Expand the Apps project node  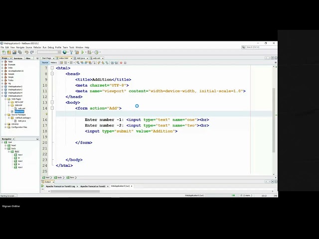[x=2, y=62]
